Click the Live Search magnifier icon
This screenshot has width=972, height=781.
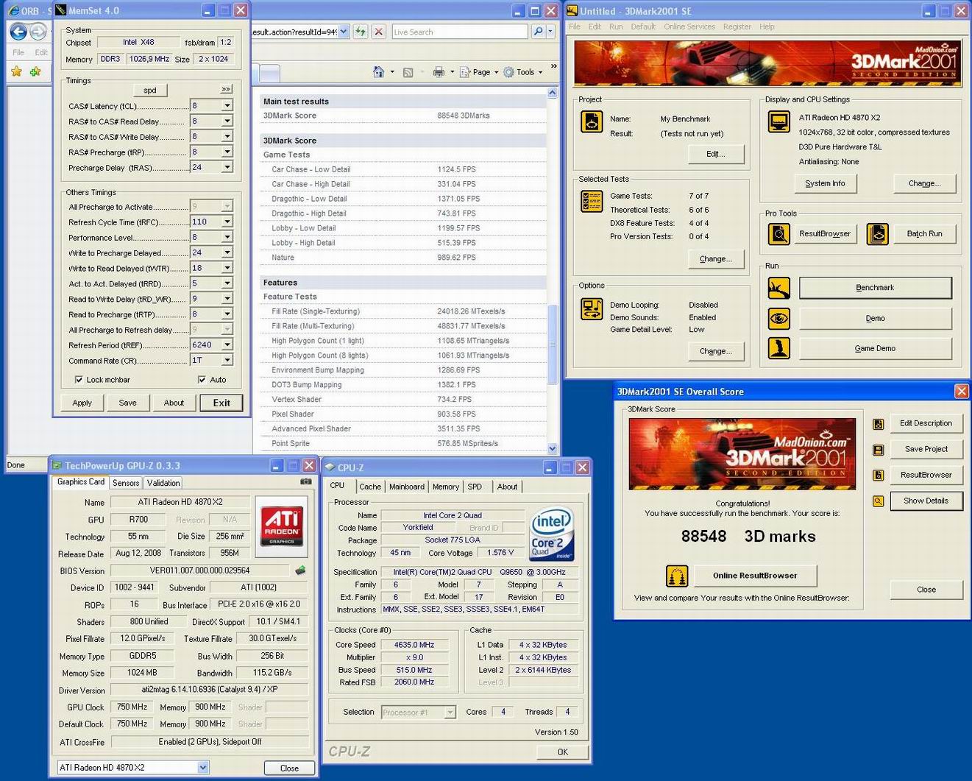coord(539,32)
